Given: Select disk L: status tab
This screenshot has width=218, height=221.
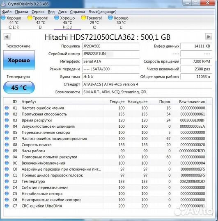Looking at the screenshot, I should (x=121, y=23).
